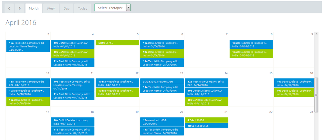This screenshot has width=323, height=140.
Task: Open the 12a new test 406 event
Action: click(x=162, y=122)
